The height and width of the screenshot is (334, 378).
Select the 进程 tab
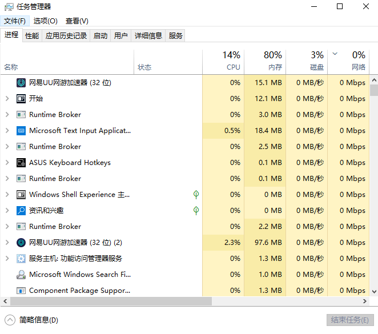coord(11,35)
